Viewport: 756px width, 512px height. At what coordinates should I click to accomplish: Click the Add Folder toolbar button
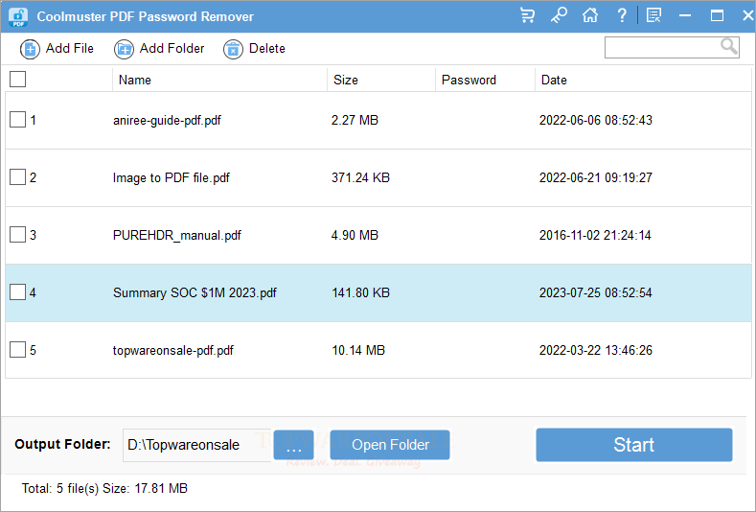pos(159,49)
